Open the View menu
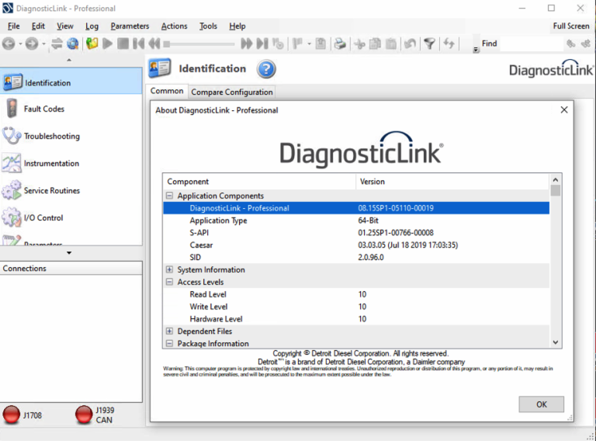 pyautogui.click(x=65, y=26)
